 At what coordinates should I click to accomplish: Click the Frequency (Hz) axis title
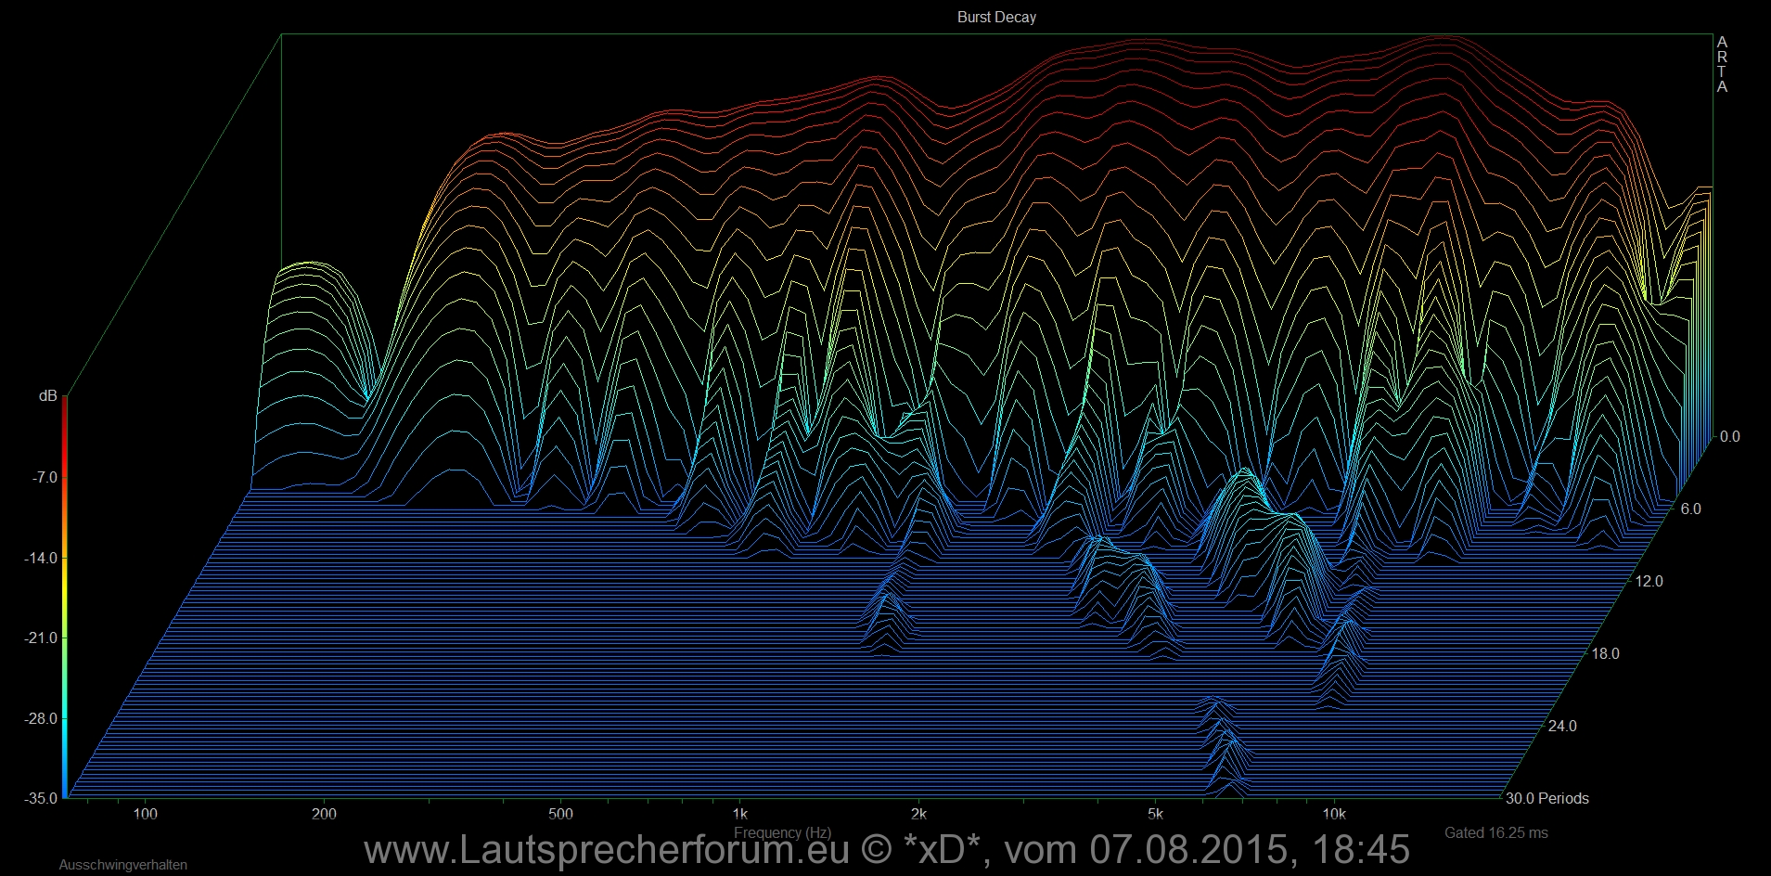781,832
